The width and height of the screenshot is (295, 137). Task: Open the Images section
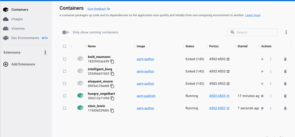pos(17,19)
